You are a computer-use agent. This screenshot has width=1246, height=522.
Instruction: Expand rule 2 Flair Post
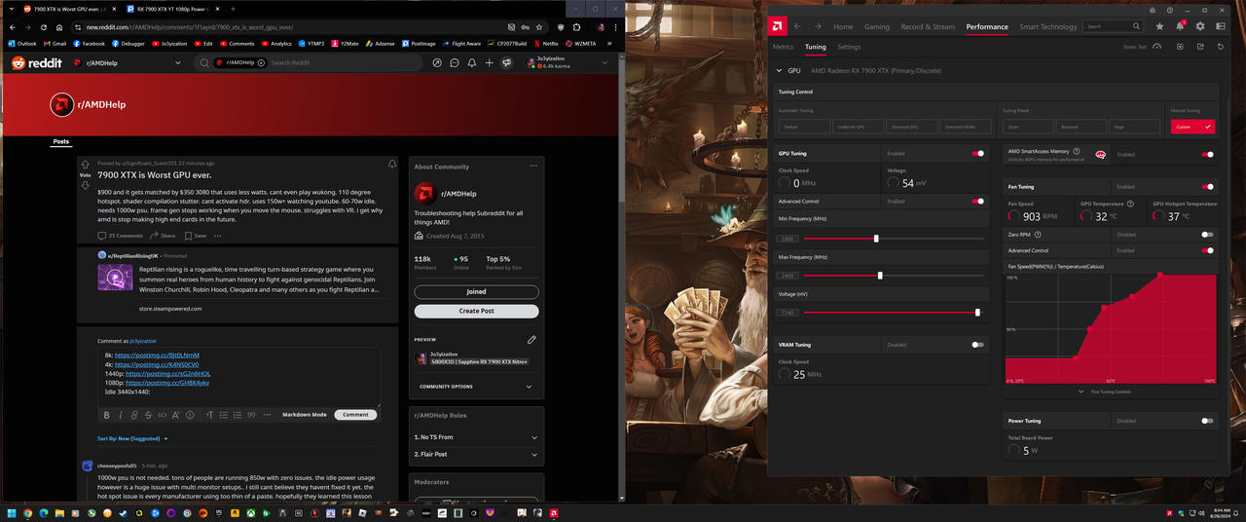(x=476, y=454)
